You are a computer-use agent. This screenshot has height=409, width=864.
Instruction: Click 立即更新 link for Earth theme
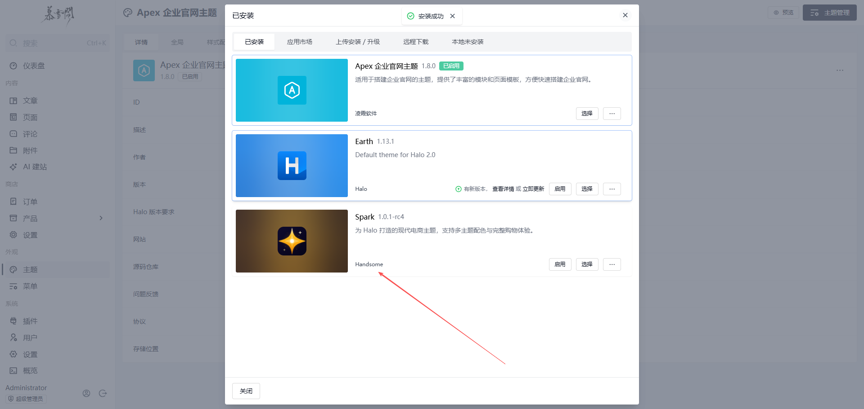533,189
